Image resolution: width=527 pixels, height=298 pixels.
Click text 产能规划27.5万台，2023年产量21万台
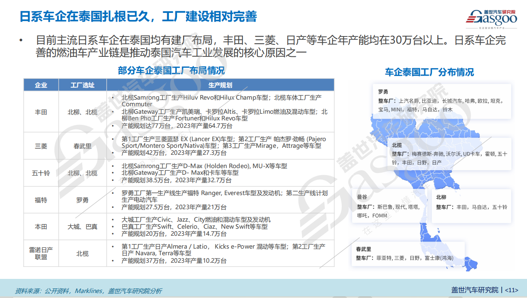point(174,207)
